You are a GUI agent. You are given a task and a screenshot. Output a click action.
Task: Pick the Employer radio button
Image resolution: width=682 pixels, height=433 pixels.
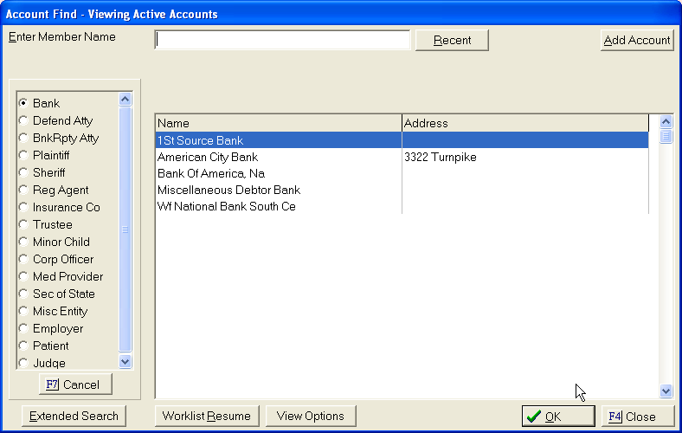point(23,329)
